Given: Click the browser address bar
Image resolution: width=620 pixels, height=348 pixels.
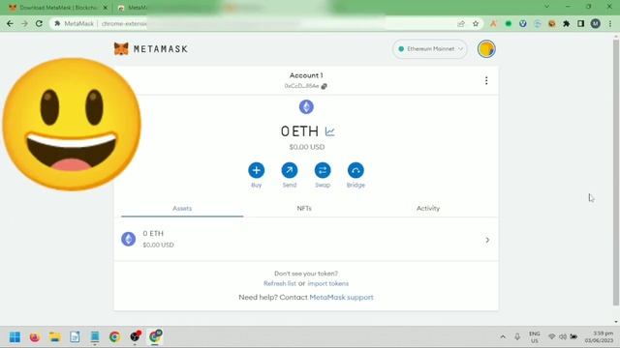Looking at the screenshot, I should (253, 23).
